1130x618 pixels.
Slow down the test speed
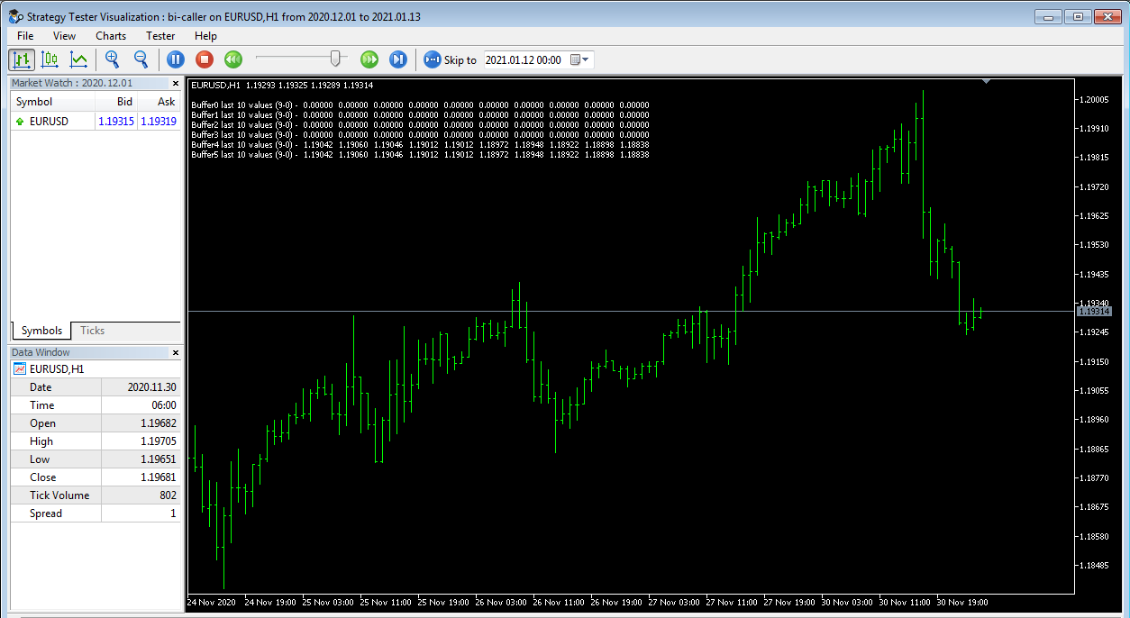coord(232,59)
